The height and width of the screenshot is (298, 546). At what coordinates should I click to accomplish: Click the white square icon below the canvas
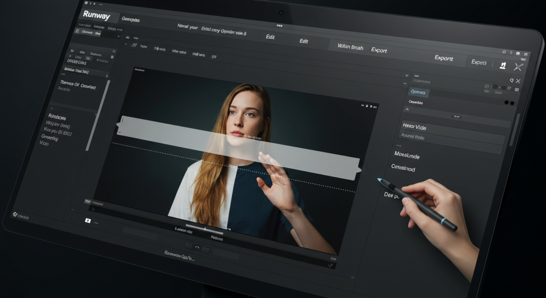[x=88, y=220]
